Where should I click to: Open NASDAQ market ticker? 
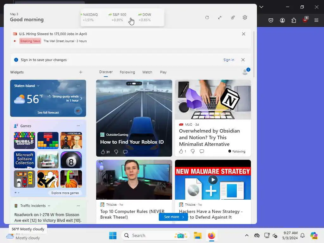(89, 17)
